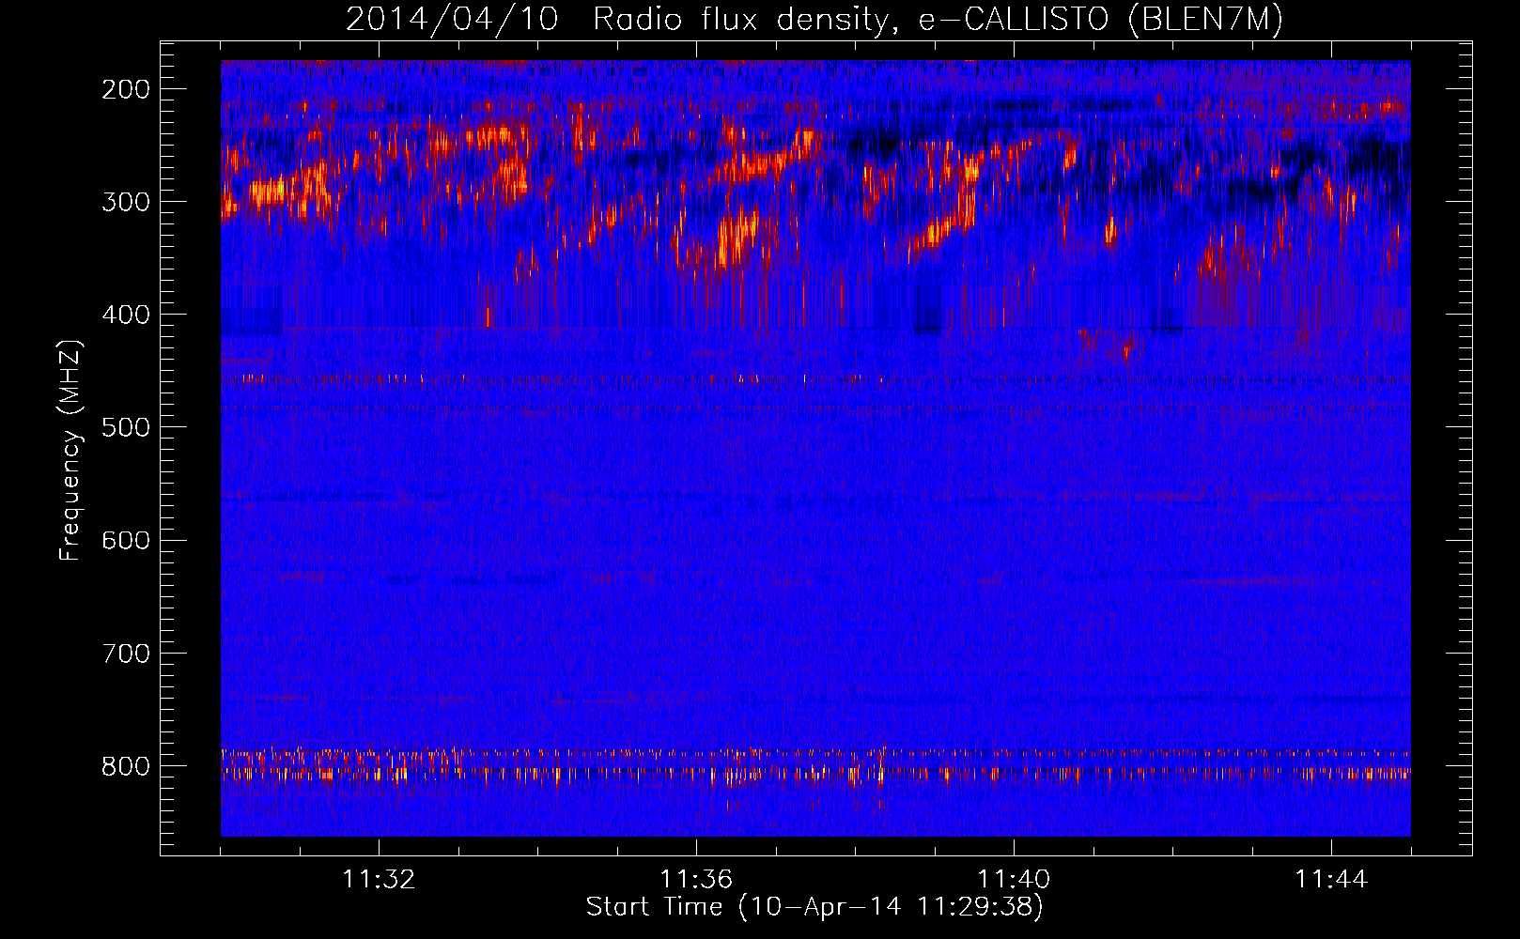This screenshot has width=1520, height=939.
Task: Select the 'e-CALLISTO (BLEN7M)' title text
Action: (1100, 20)
